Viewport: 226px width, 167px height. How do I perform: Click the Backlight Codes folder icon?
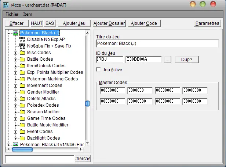[22, 138]
